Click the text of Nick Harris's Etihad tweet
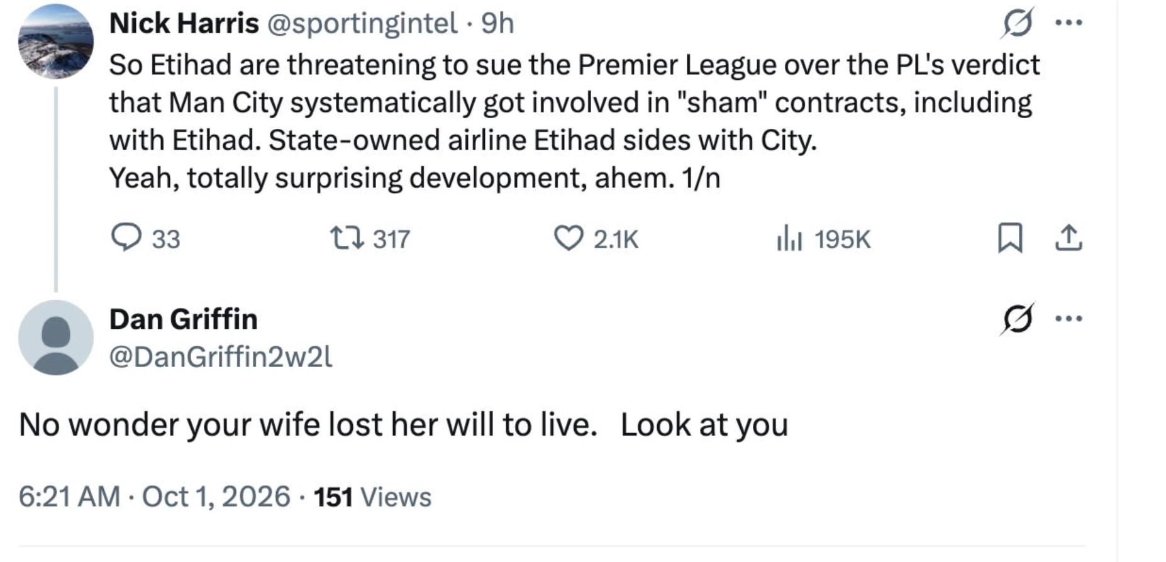1166x562 pixels. pyautogui.click(x=574, y=121)
